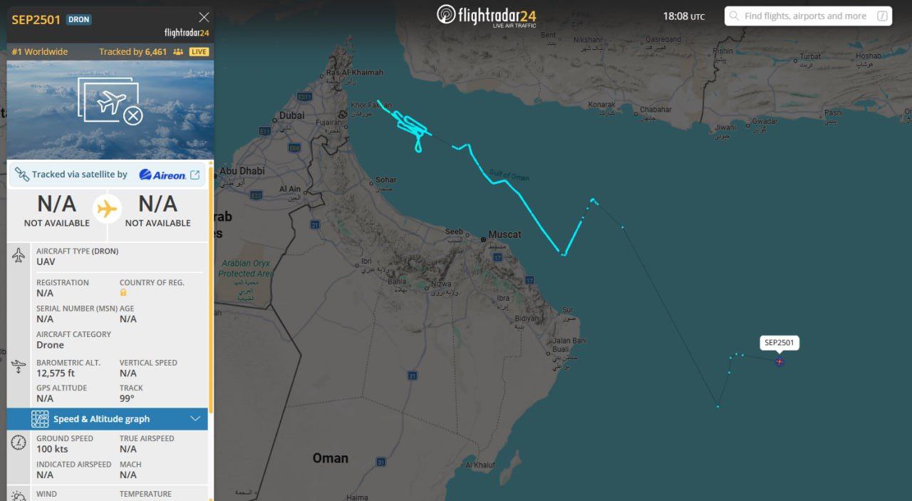
Task: Click the search bar slash shortcut icon
Action: click(x=883, y=16)
